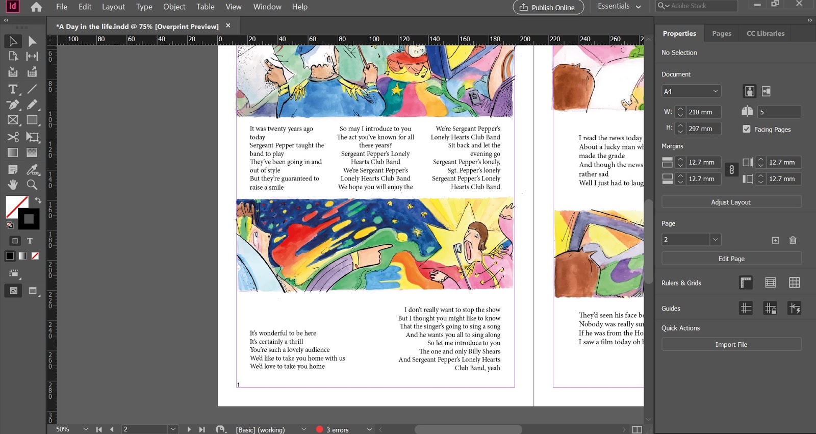Image resolution: width=816 pixels, height=434 pixels.
Task: Open the 50% zoom level dropdown
Action: tap(86, 429)
